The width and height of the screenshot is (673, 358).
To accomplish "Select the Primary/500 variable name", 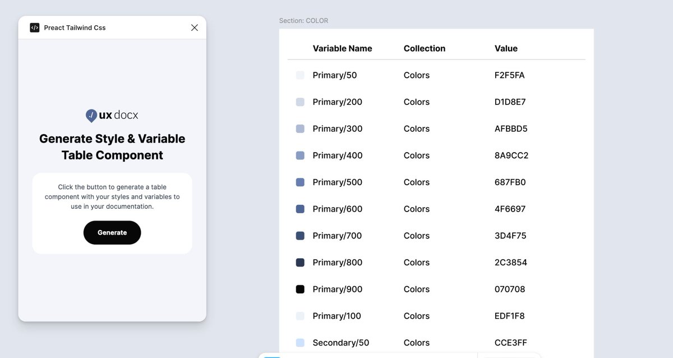I will click(338, 182).
